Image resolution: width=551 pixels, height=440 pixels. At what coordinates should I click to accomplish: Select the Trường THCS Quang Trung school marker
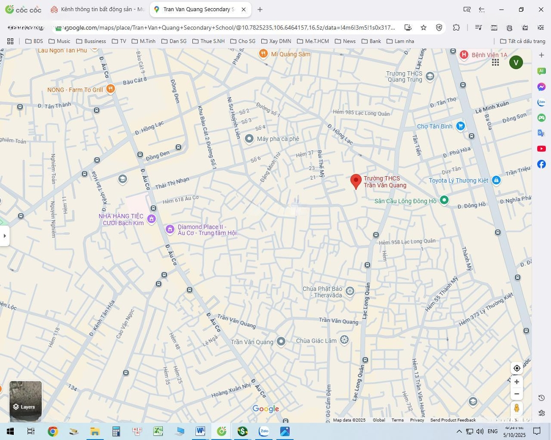(x=430, y=76)
